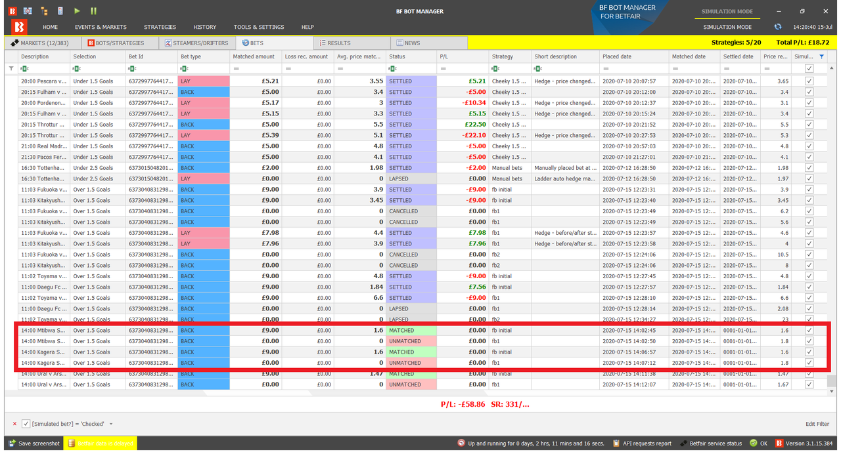
Task: Select the £22.50 P/L cell
Action: tap(463, 125)
